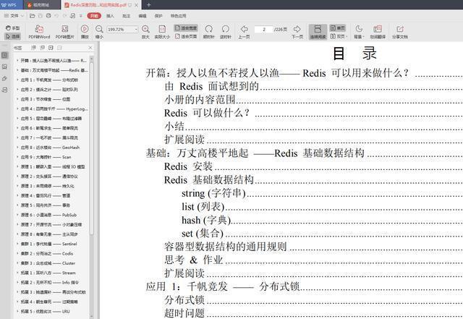
Task: Open thumbnails panel in left sidebar
Action: point(5,67)
